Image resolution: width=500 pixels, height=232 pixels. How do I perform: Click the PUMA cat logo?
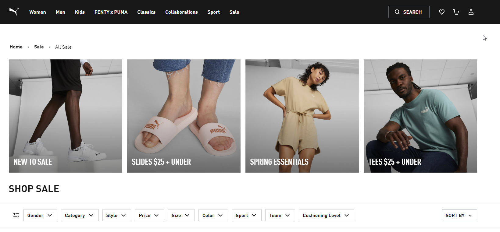coord(14,12)
